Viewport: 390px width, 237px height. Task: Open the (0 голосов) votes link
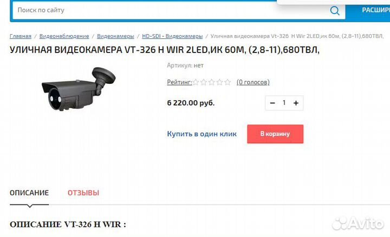[x=253, y=82]
